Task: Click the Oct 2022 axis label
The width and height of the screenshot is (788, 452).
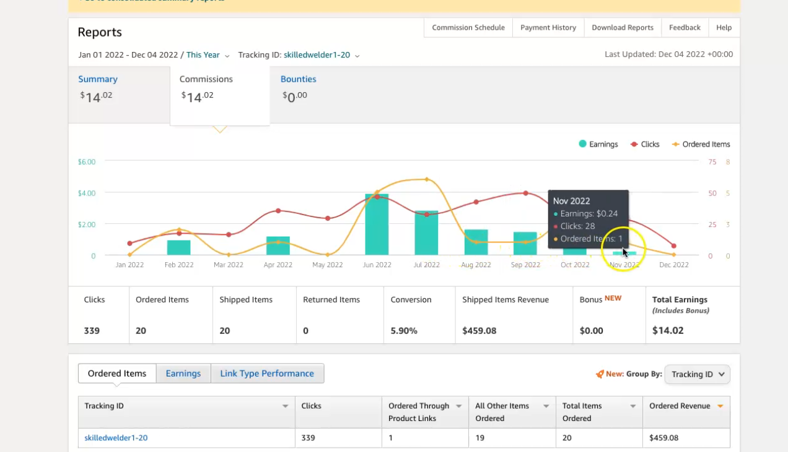Action: point(575,265)
